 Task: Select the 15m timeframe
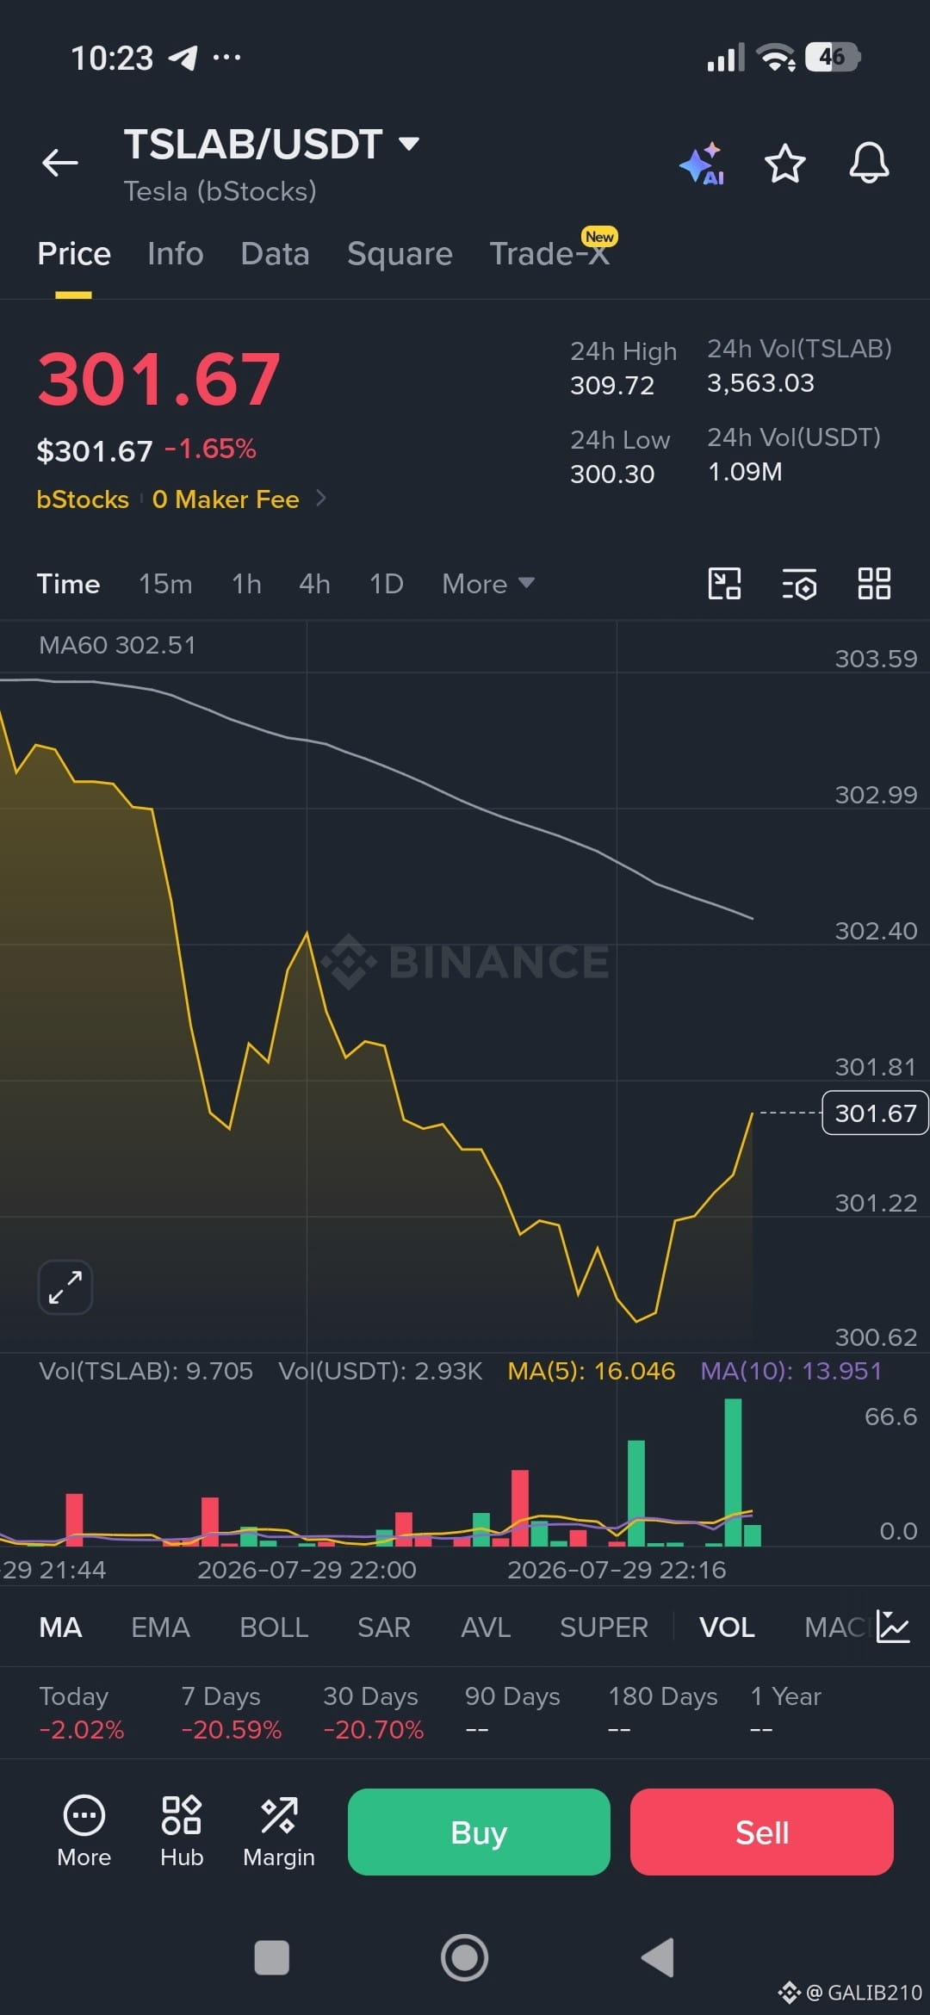(165, 584)
